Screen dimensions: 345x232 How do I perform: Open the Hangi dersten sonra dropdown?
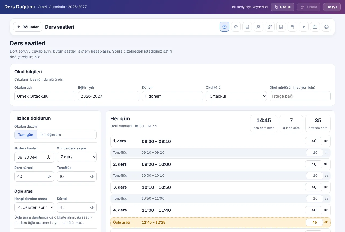pos(34,207)
